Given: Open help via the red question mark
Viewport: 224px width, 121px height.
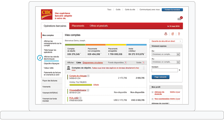Looking at the screenshot, I should [x=179, y=34].
